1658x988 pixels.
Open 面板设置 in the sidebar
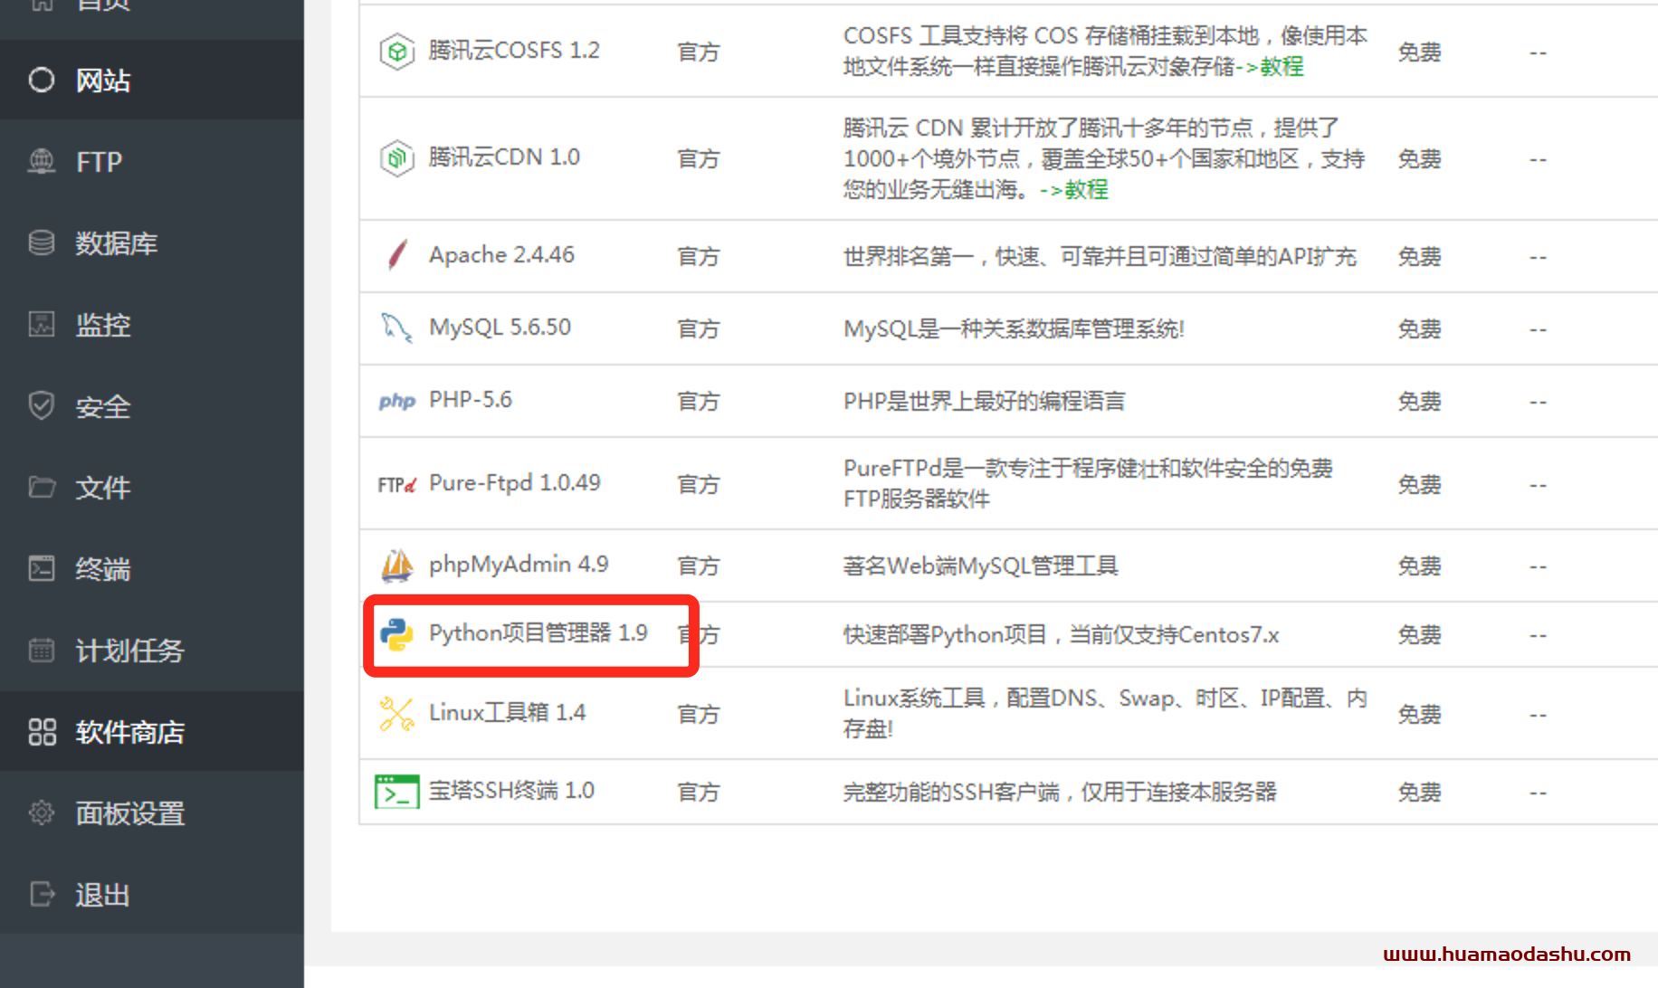click(x=151, y=812)
